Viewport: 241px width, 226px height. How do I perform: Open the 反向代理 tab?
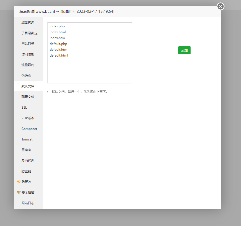tap(28, 161)
